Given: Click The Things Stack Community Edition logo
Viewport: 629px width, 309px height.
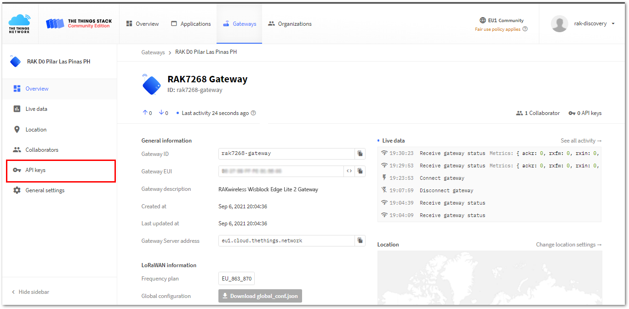Looking at the screenshot, I should [78, 23].
